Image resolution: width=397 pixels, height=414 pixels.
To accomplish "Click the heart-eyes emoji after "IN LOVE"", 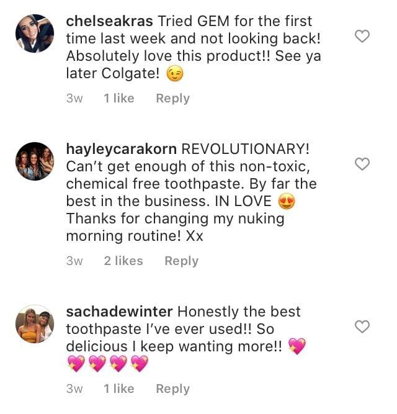I will point(286,202).
